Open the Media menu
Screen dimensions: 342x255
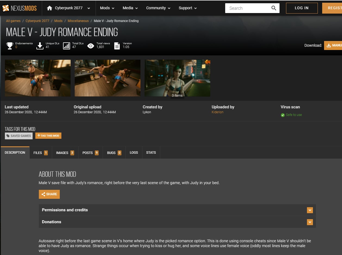pos(130,8)
